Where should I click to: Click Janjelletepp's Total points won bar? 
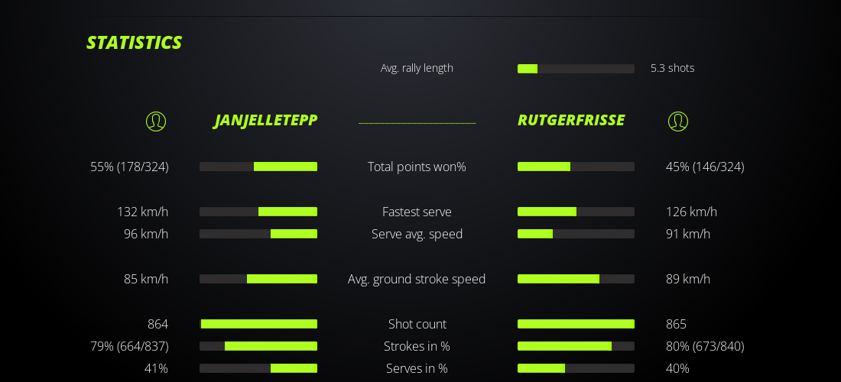[258, 167]
